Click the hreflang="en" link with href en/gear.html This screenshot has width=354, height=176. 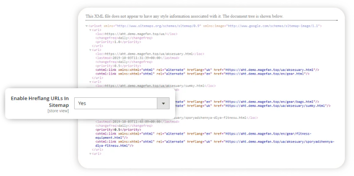pyautogui.click(x=202, y=74)
